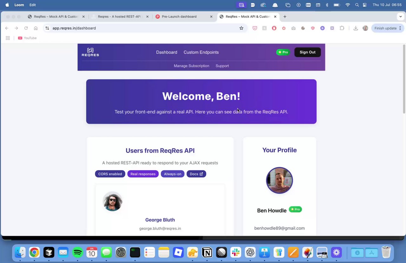Open Spotify from the Dock

pos(77,252)
